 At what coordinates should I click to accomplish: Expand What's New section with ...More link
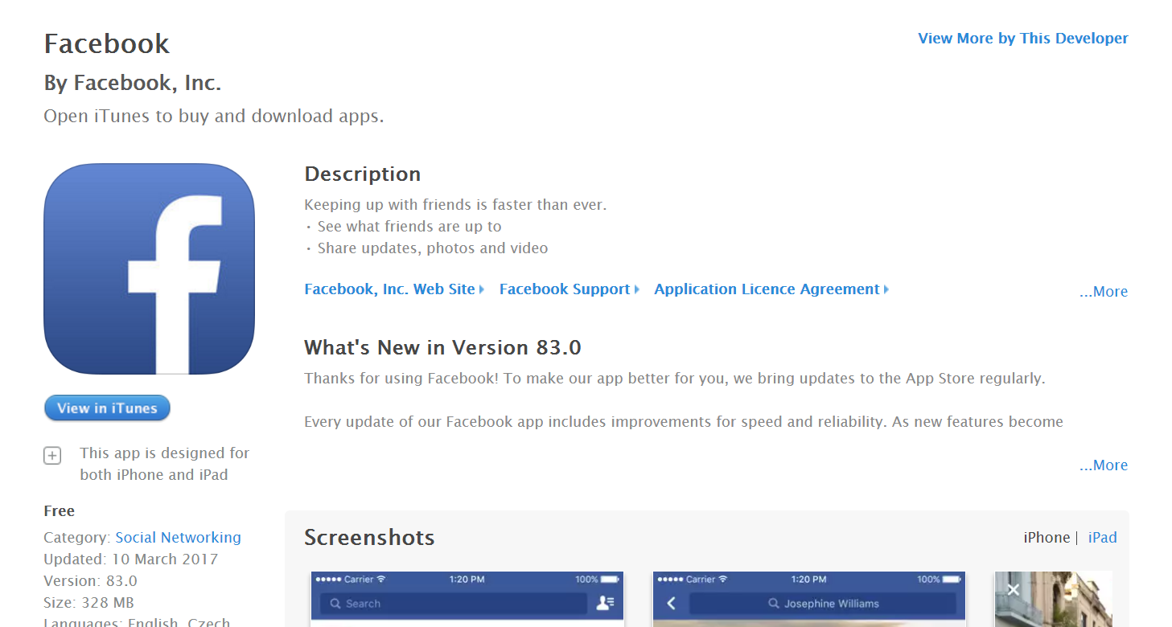pyautogui.click(x=1104, y=465)
